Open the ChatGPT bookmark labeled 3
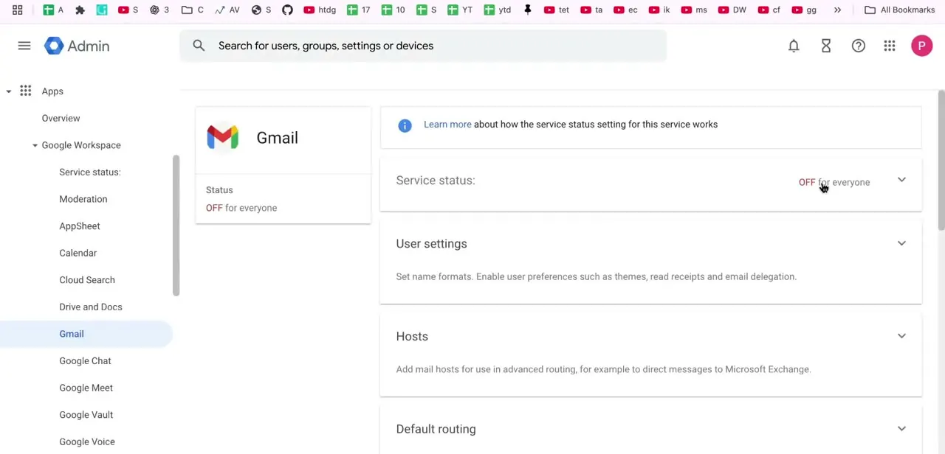 tap(159, 10)
